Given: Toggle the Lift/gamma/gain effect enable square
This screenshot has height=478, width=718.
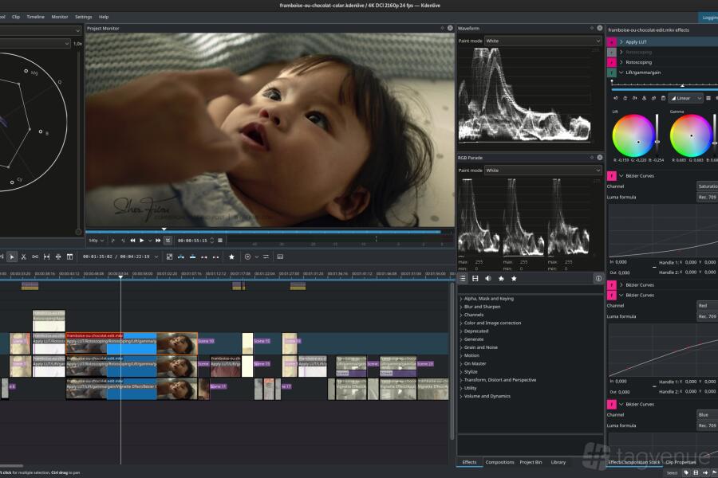Looking at the screenshot, I should click(x=612, y=72).
